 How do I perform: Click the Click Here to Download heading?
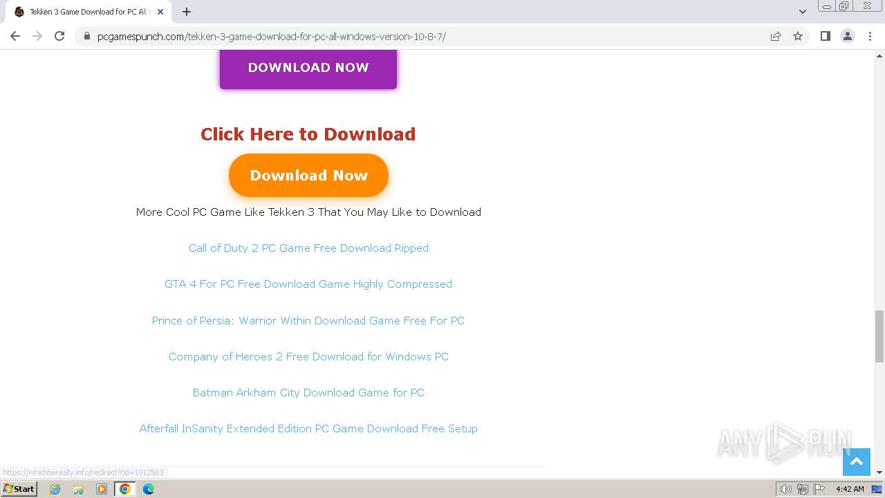[308, 134]
